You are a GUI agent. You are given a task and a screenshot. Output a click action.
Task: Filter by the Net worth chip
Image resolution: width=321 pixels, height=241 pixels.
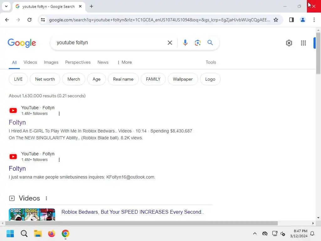tap(45, 79)
